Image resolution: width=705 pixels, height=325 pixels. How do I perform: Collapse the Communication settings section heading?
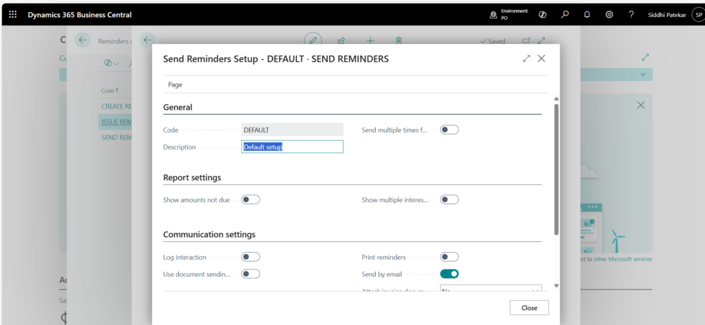click(209, 234)
